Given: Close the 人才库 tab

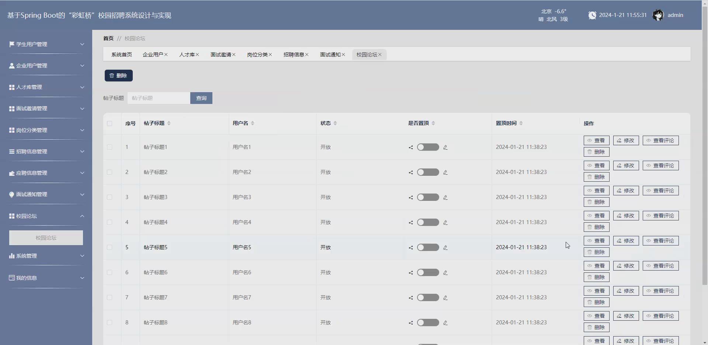Looking at the screenshot, I should coord(197,55).
